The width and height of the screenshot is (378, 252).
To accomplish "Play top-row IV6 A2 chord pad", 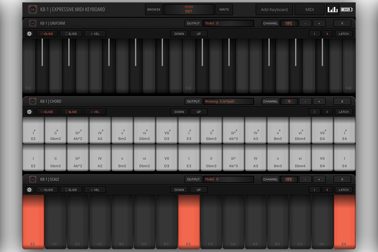I will (x=100, y=130).
